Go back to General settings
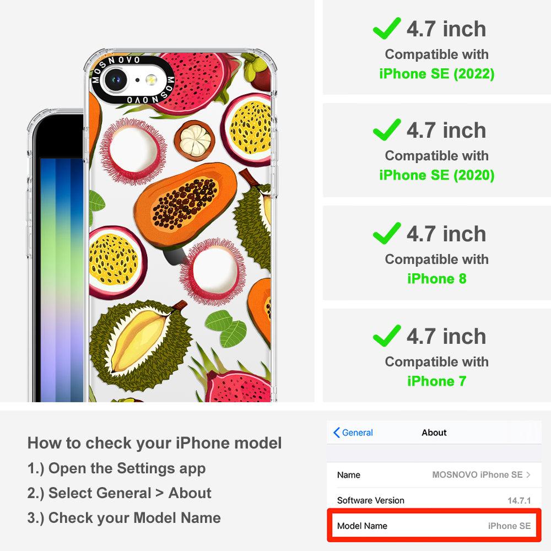Screen dimensions: 551x551 (353, 433)
